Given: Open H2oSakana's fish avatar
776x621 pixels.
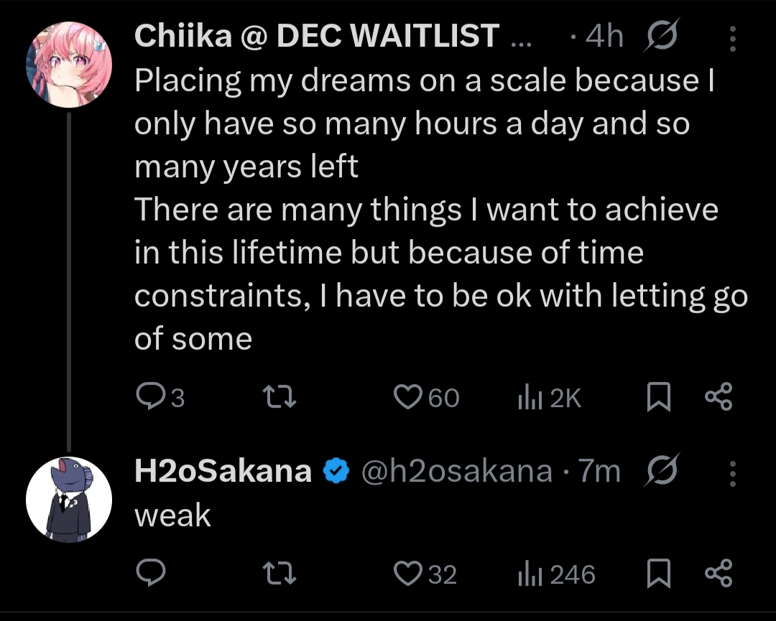Looking at the screenshot, I should tap(69, 500).
